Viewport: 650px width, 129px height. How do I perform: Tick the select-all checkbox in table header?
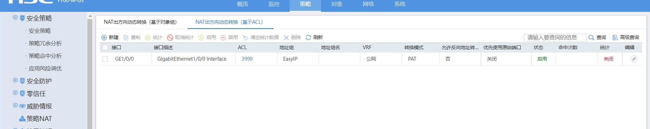coord(105,47)
